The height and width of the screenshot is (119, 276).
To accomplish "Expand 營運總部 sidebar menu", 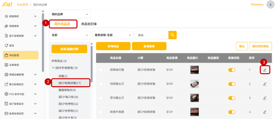I will click(21, 16).
